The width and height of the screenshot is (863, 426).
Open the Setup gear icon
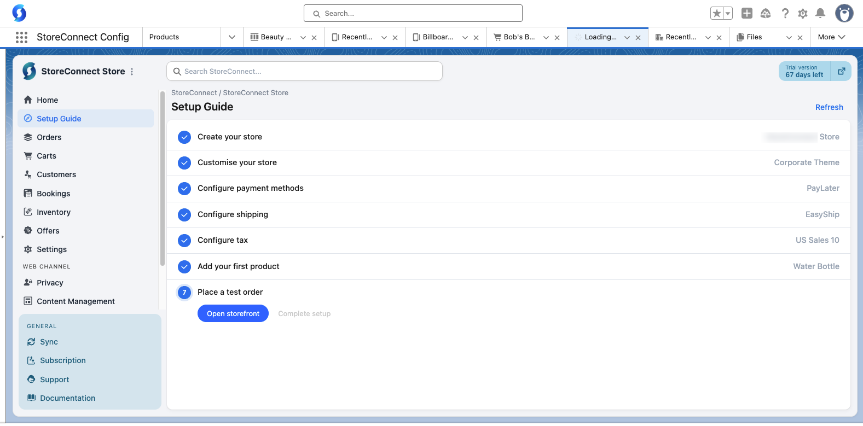click(803, 13)
